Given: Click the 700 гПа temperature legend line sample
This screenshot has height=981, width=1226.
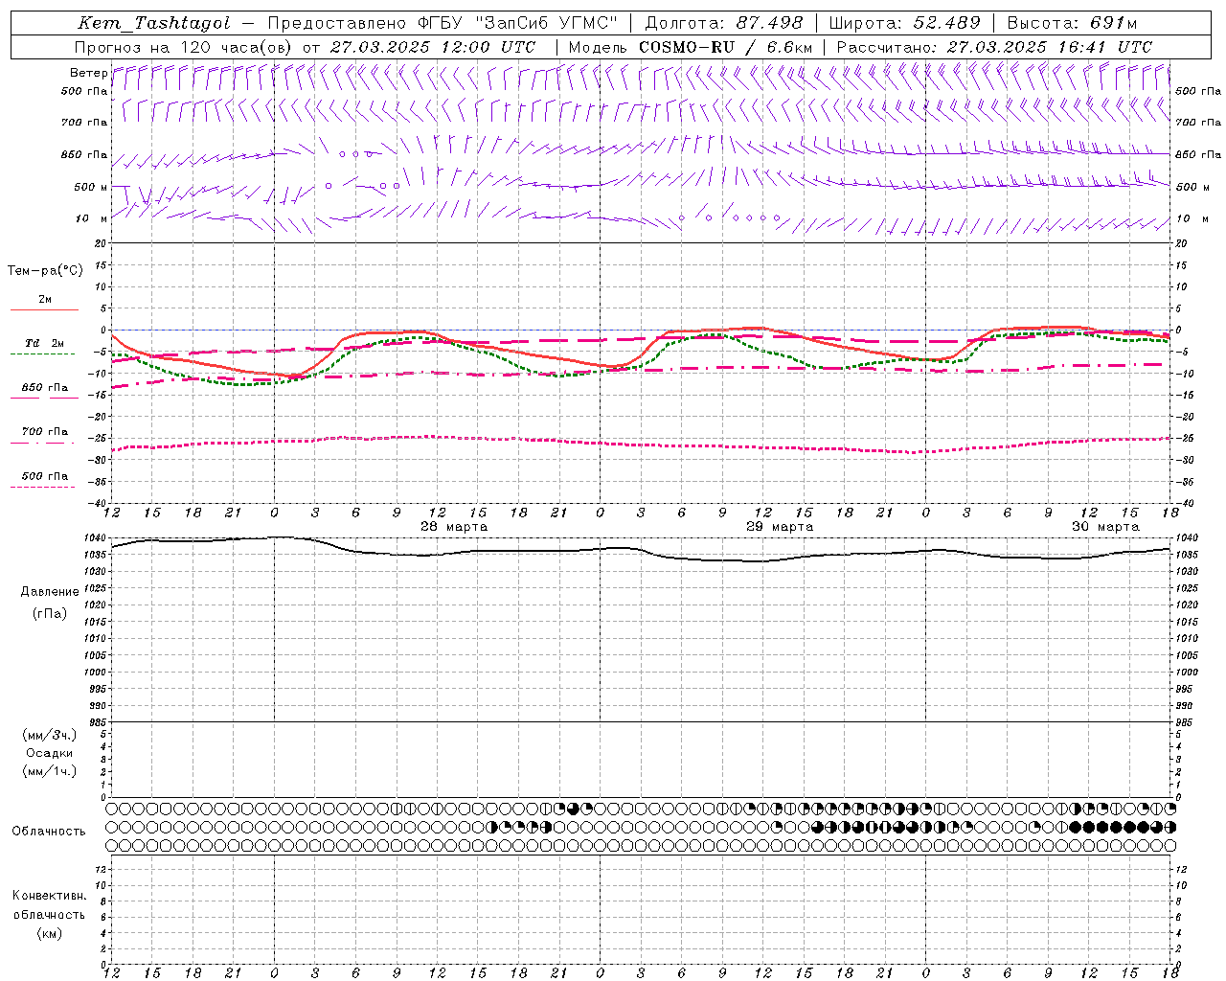Looking at the screenshot, I should 43,443.
